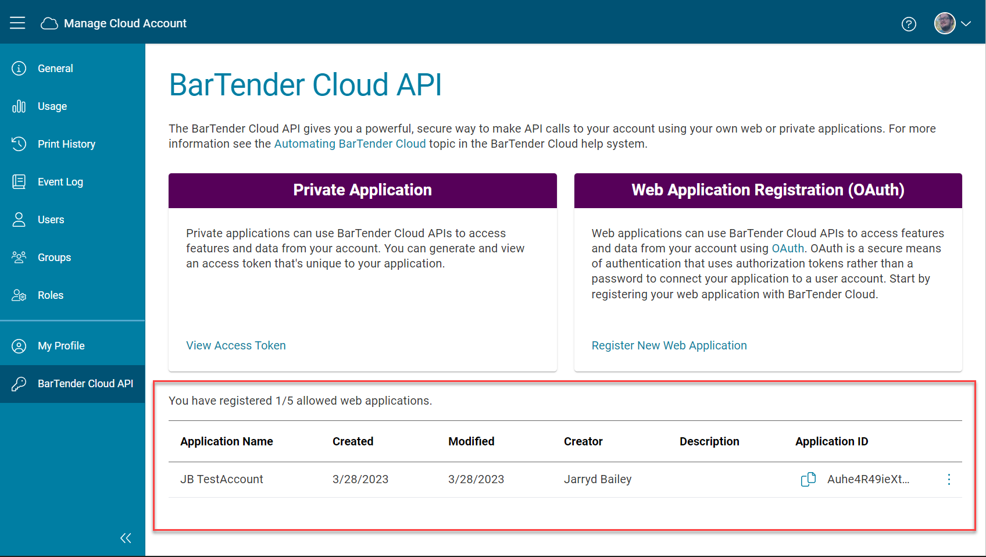Select BarTender Cloud API sidebar item
986x557 pixels.
click(72, 384)
